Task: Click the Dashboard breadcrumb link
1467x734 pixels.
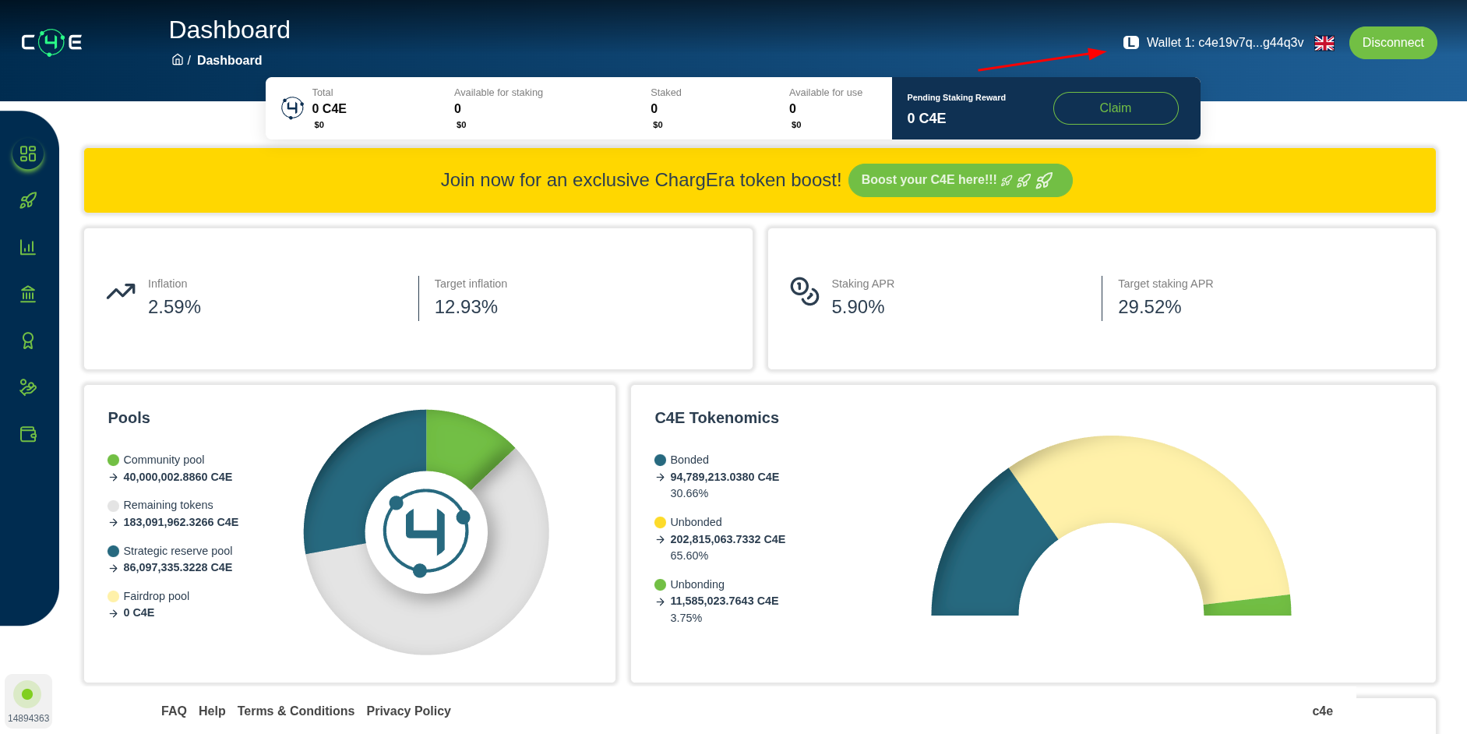Action: [229, 60]
